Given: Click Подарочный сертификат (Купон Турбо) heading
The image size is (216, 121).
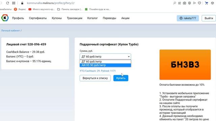Looking at the screenshot, I should (x=109, y=44).
